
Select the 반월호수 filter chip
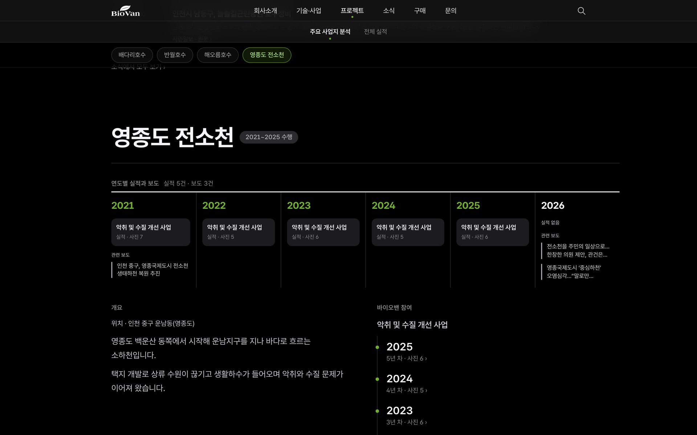(x=175, y=55)
